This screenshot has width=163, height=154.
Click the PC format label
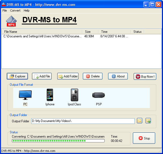click(25, 104)
